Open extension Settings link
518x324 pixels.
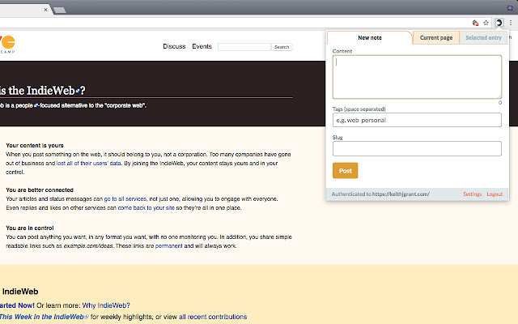point(472,194)
